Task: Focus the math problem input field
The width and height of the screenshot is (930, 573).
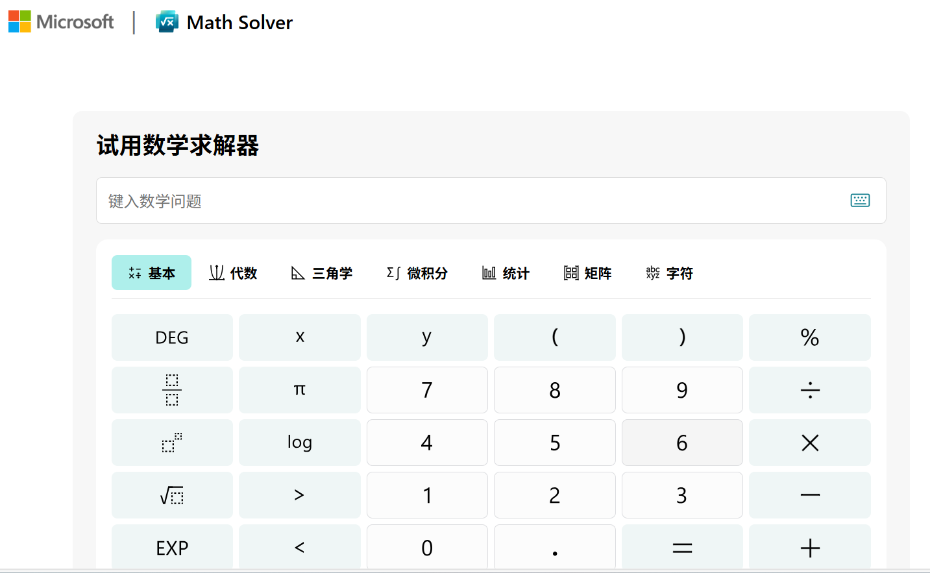Action: 491,201
